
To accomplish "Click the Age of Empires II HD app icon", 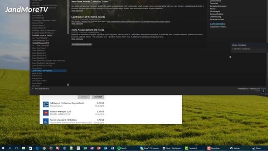I will [46, 121].
